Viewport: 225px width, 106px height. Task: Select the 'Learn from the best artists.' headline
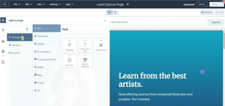point(152,80)
